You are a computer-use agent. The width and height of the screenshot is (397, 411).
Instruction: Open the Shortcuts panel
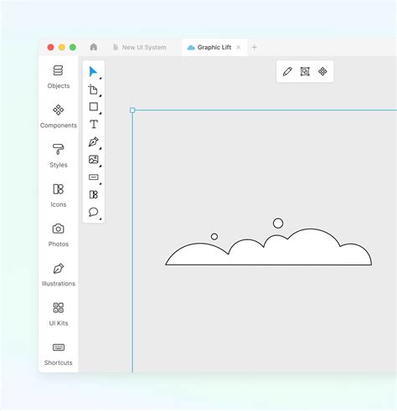[x=59, y=354]
